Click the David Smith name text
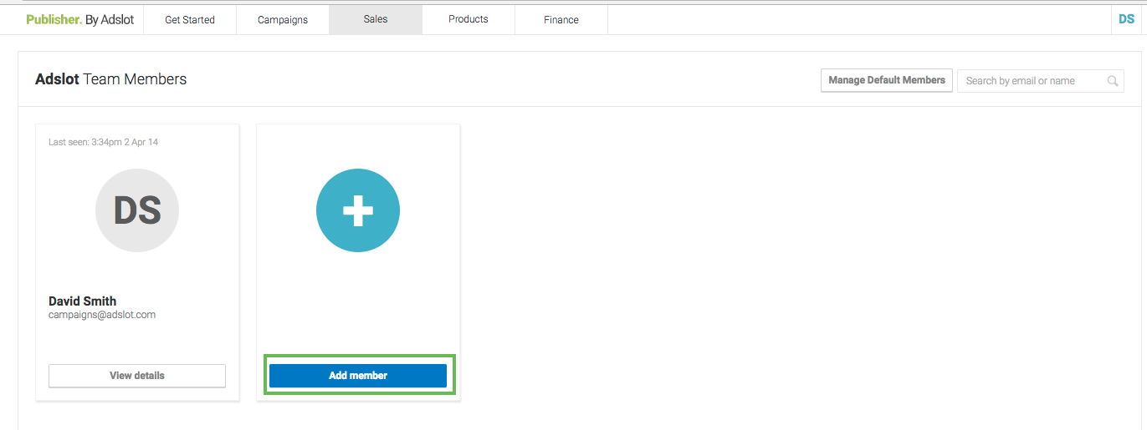 pos(83,301)
